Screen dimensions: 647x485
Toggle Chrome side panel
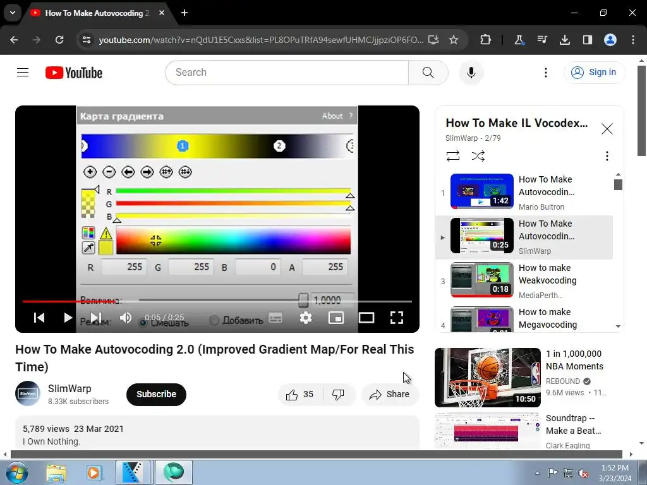tap(587, 40)
